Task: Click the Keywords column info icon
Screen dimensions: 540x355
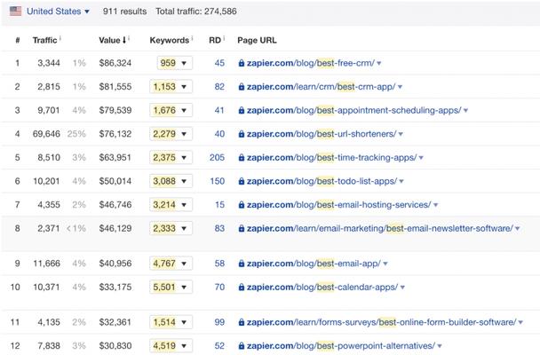Action: [x=192, y=38]
